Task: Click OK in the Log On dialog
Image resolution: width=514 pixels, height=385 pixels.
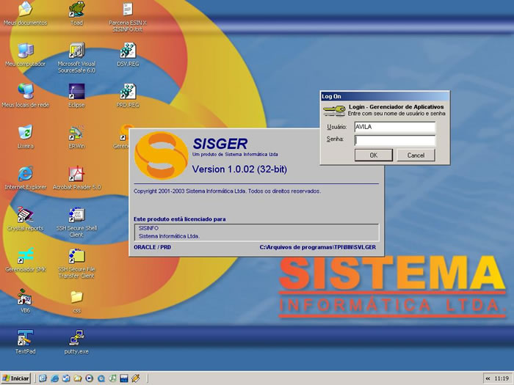Action: click(x=374, y=155)
